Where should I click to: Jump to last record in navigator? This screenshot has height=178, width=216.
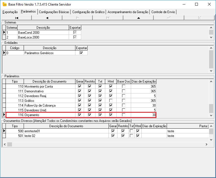coord(108,18)
